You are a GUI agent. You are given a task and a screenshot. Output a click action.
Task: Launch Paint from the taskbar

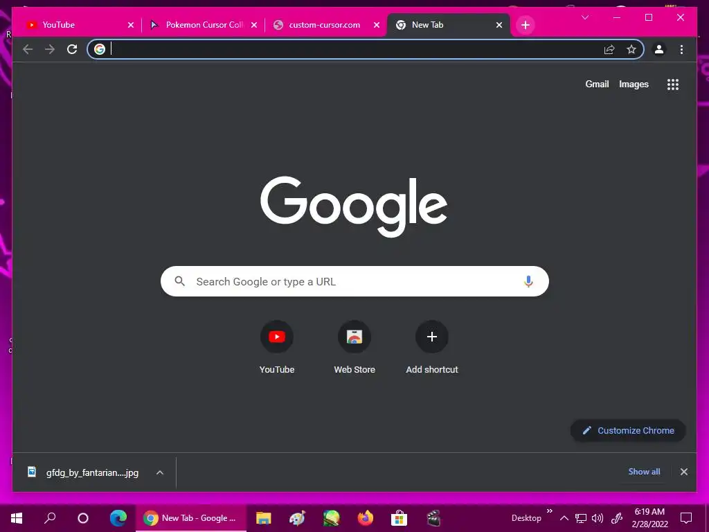pyautogui.click(x=297, y=518)
